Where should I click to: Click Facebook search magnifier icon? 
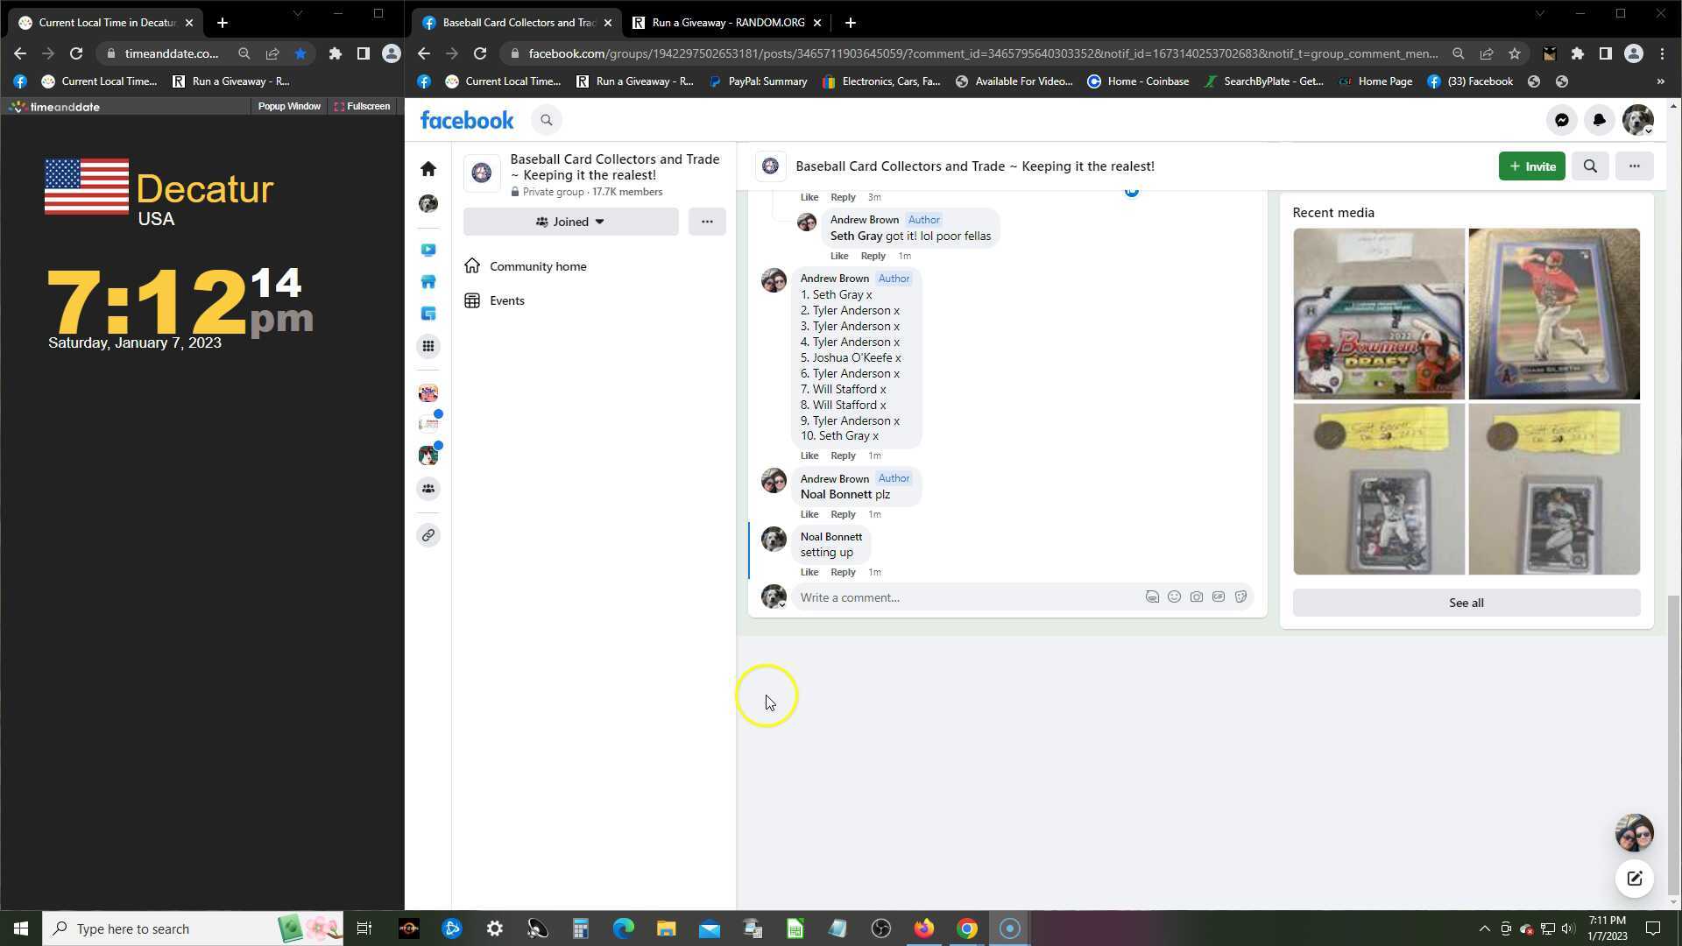(547, 120)
